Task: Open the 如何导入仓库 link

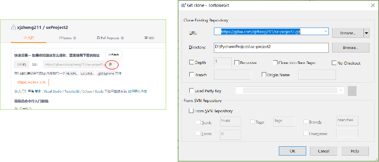Action: [x=137, y=92]
